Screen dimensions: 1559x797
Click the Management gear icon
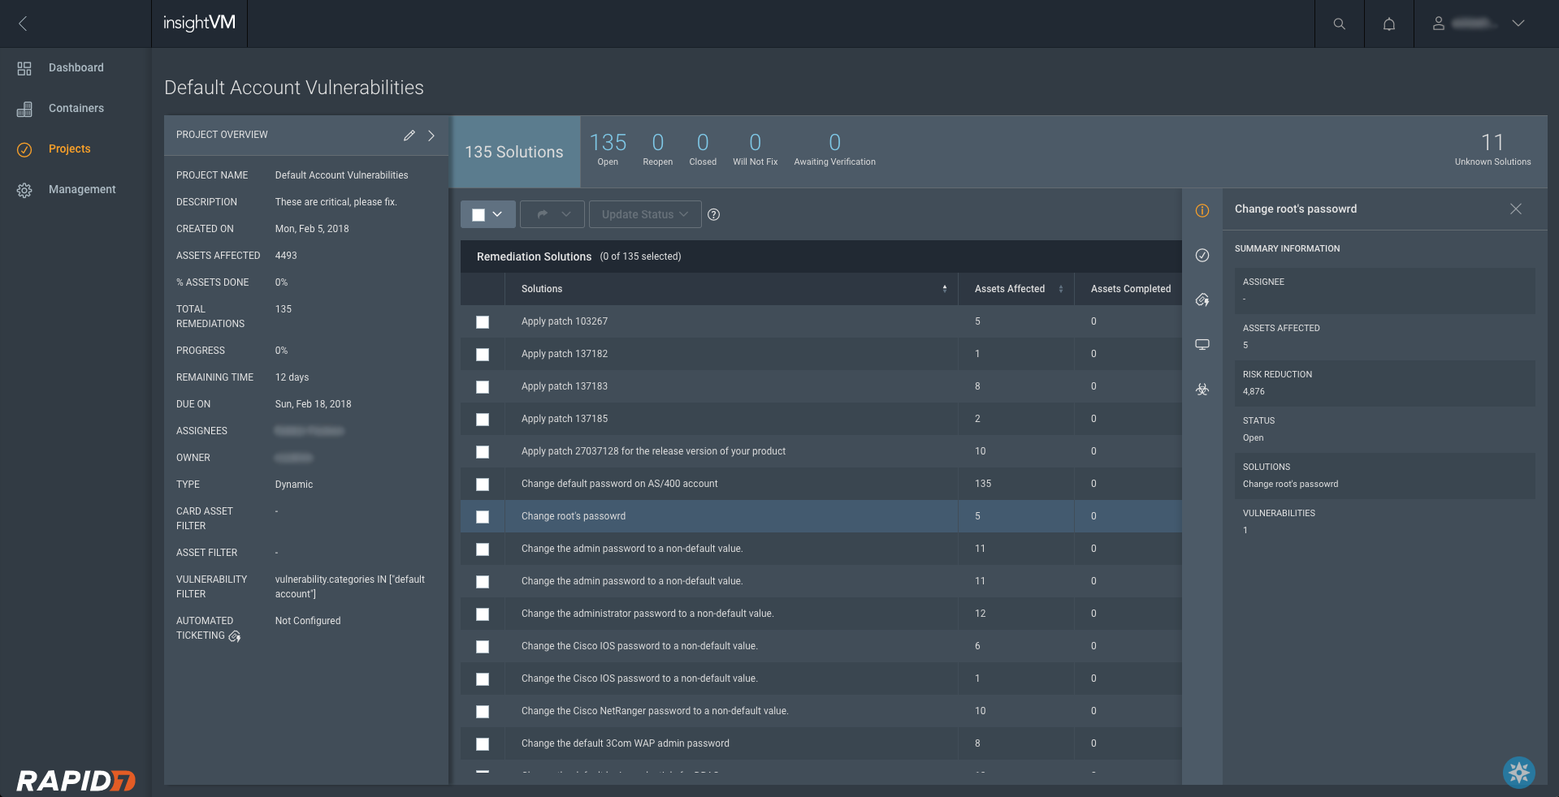24,190
